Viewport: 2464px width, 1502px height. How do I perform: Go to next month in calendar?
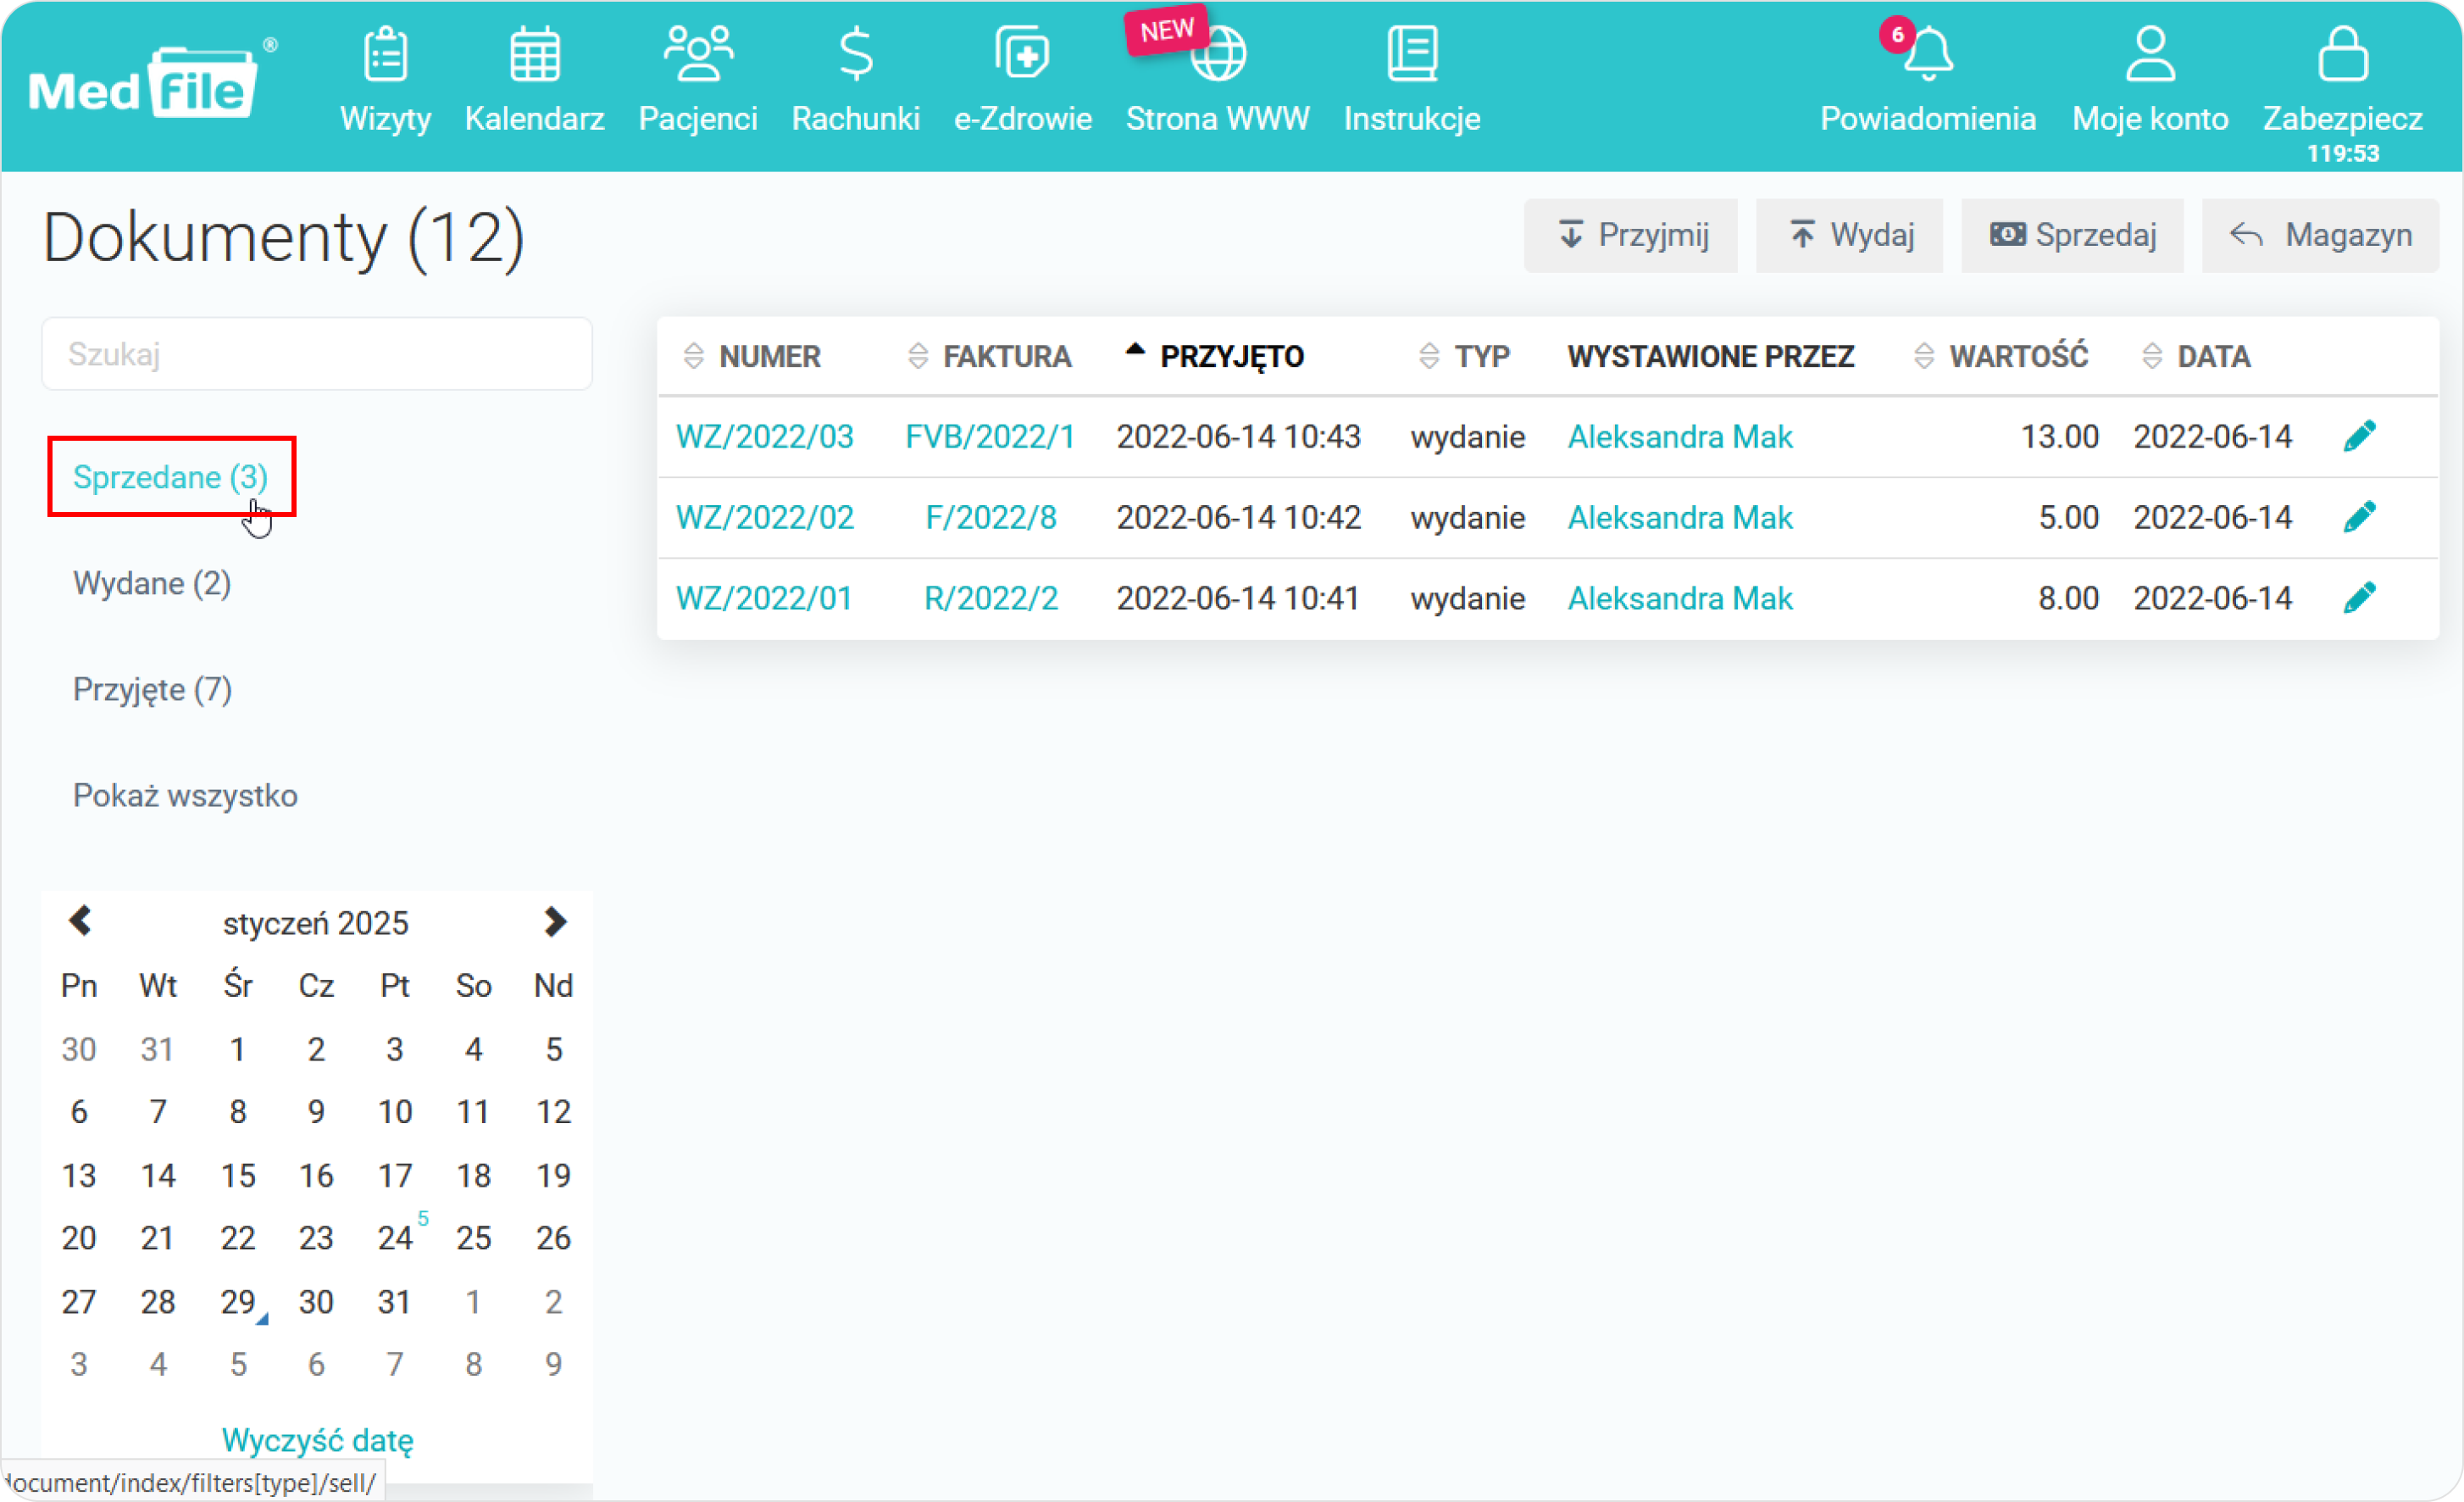tap(555, 921)
